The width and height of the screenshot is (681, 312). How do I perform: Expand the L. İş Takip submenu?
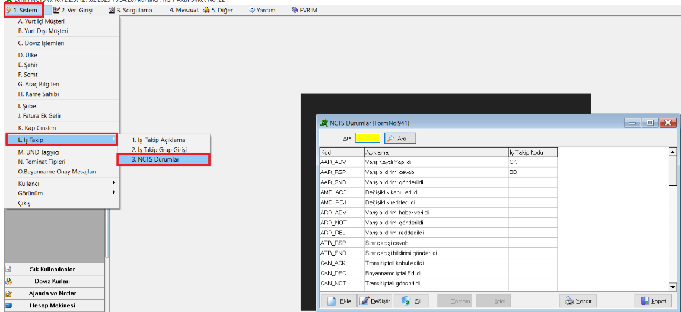pyautogui.click(x=61, y=140)
